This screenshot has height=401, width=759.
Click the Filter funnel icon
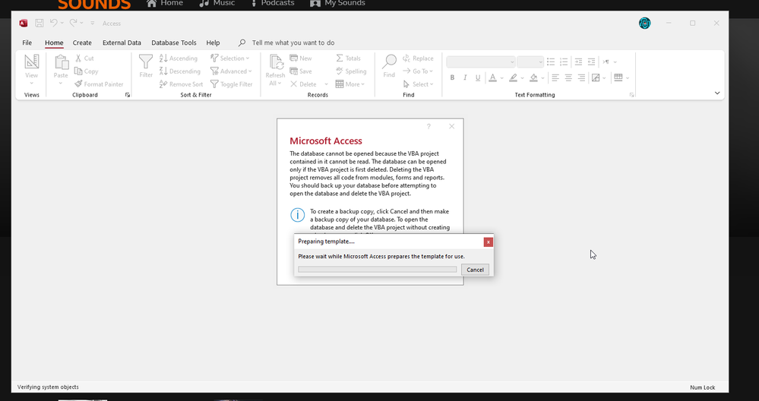pyautogui.click(x=146, y=62)
